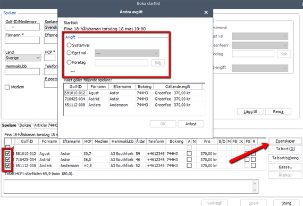Click the Golf-ID/Medlemsnr input field
This screenshot has width=303, height=206.
click(x=22, y=27)
